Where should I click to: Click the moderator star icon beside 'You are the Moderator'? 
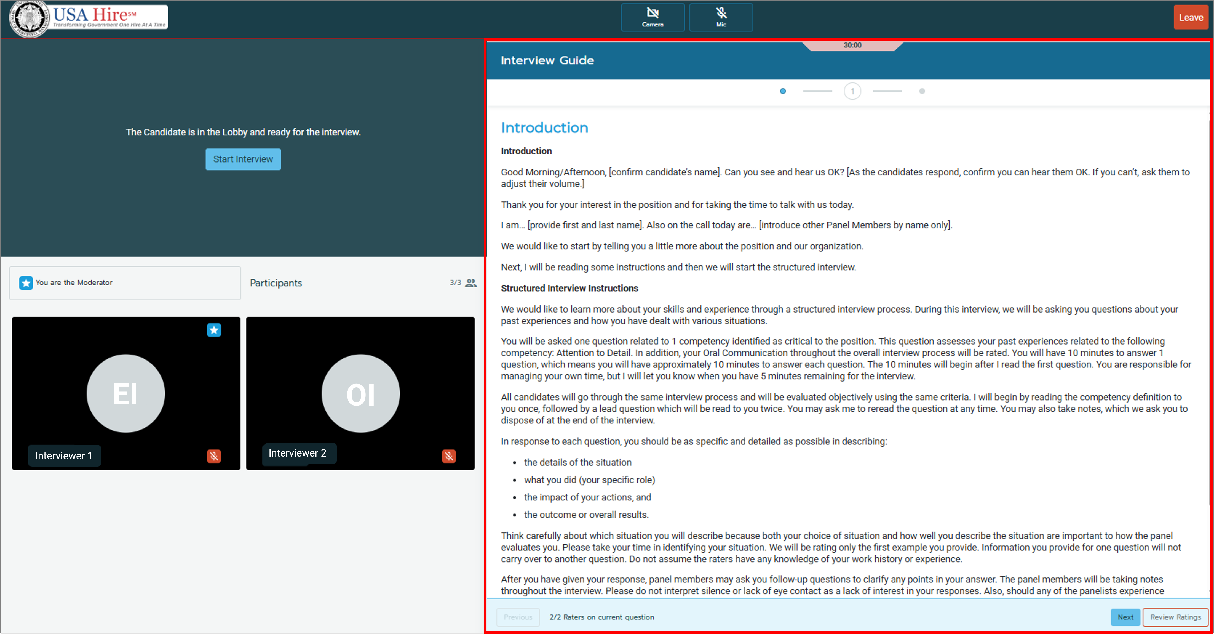(x=26, y=283)
